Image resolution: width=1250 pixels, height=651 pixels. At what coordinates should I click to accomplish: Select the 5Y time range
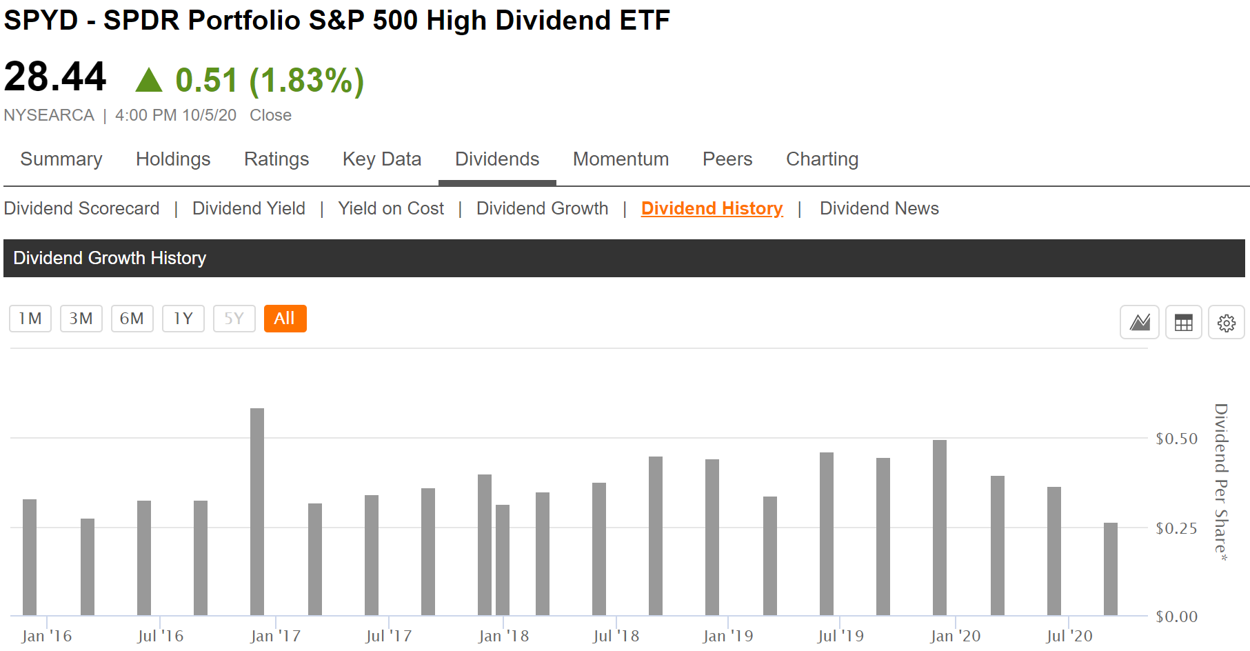(234, 319)
